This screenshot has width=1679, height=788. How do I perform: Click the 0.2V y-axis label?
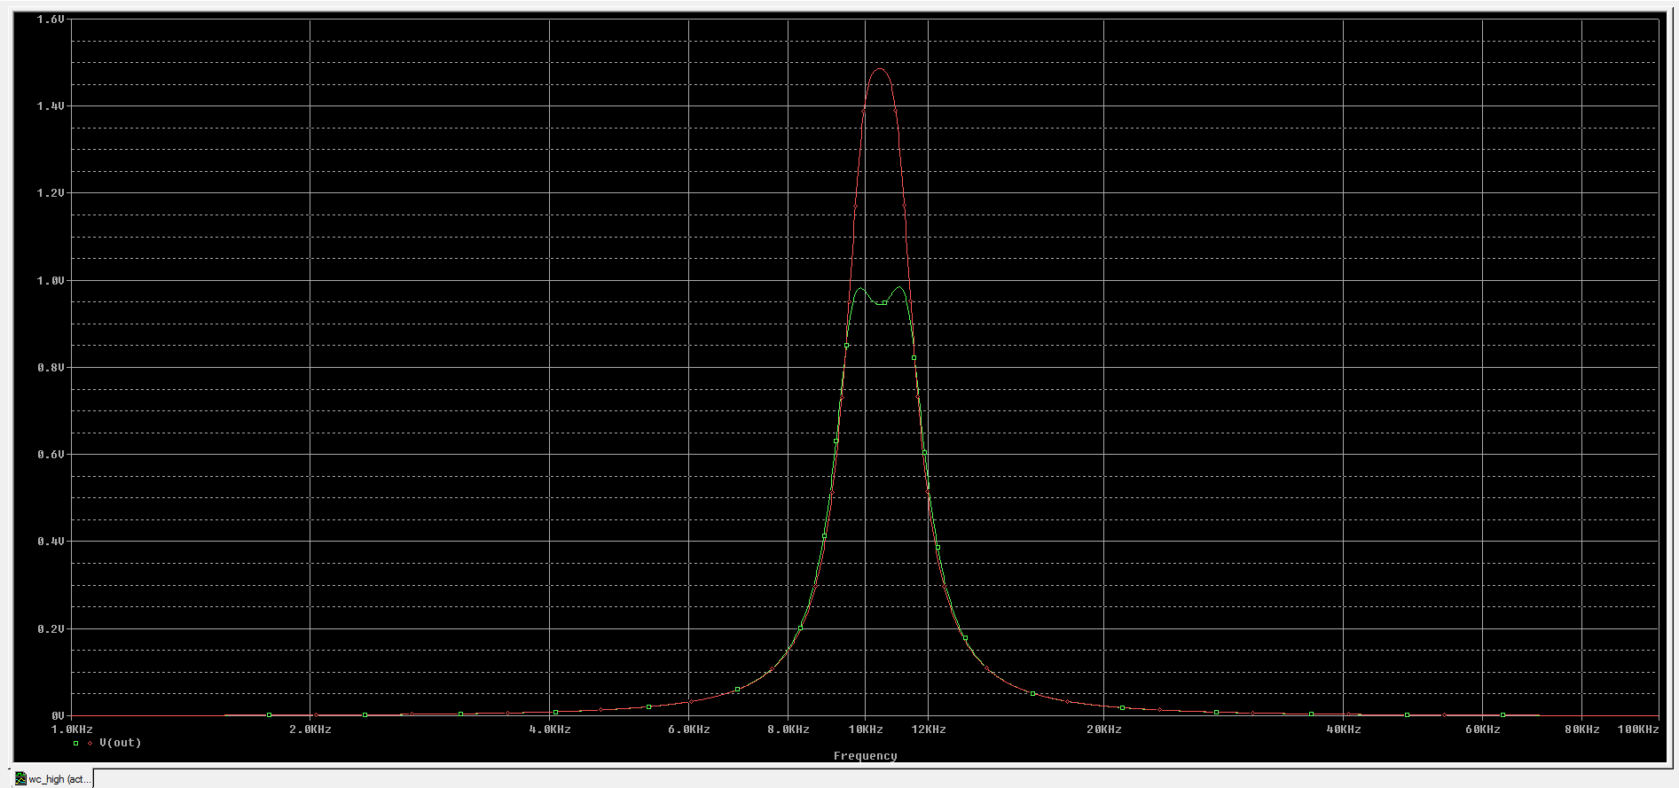pyautogui.click(x=51, y=628)
